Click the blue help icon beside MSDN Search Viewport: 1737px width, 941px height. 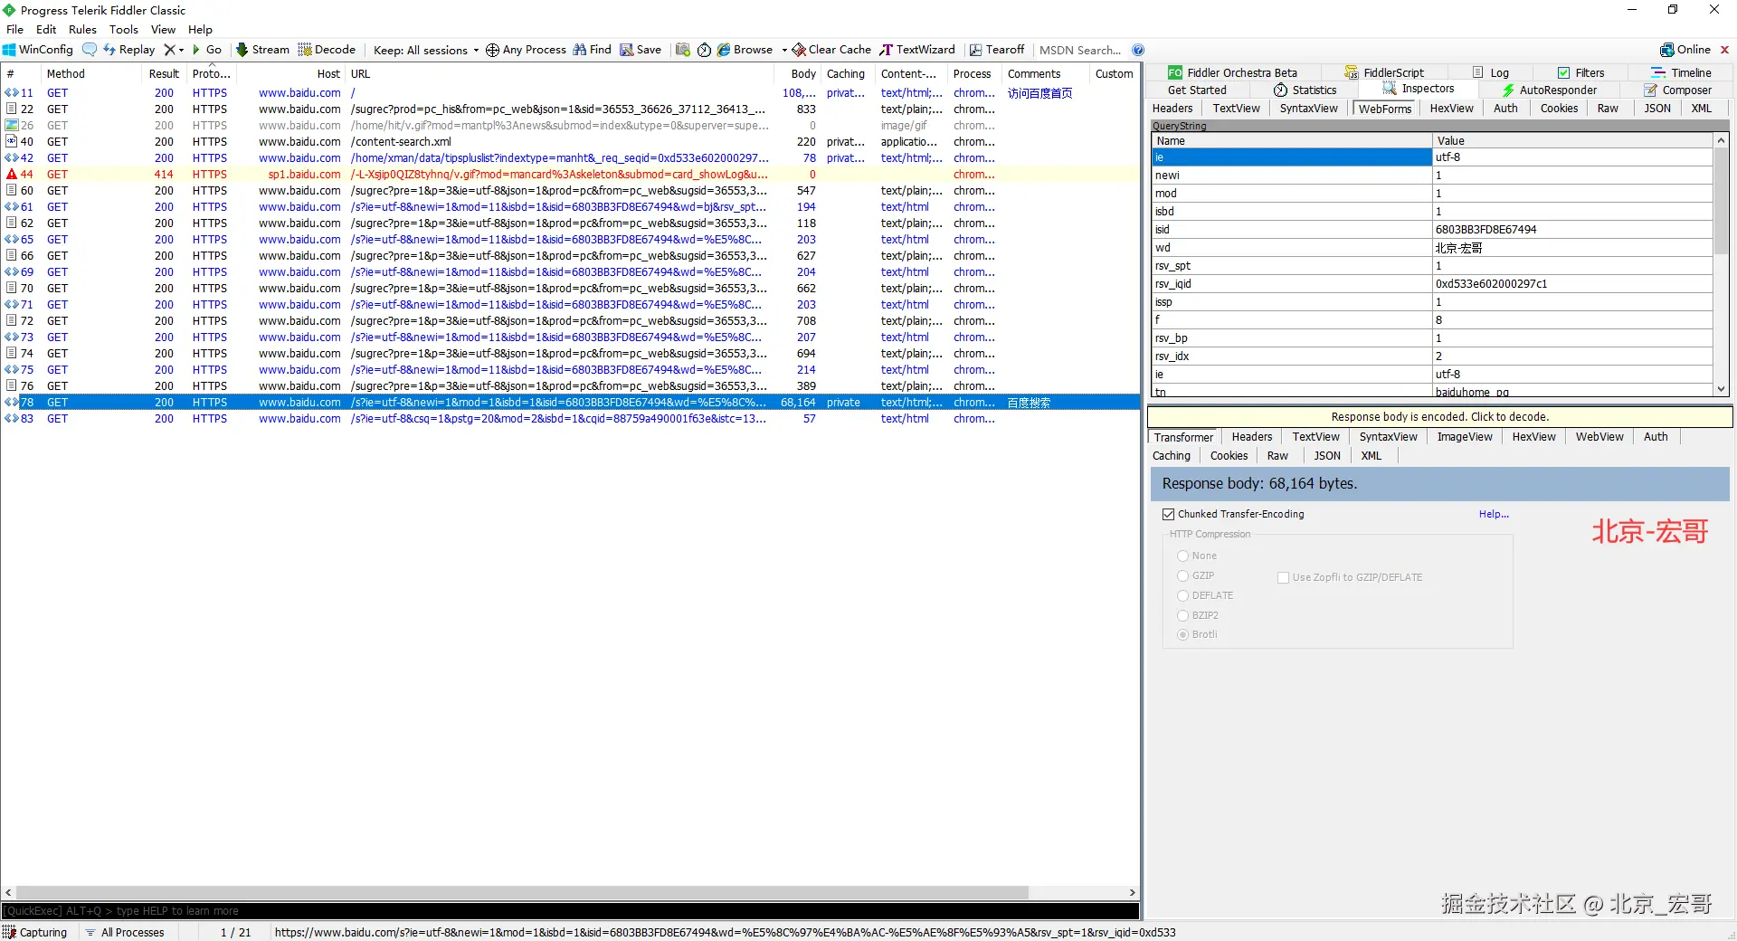coord(1138,50)
